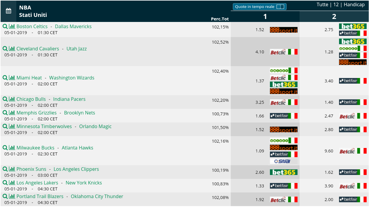
Task: Open the stats chart icon for Chicago Bulls
Action: pos(12,99)
